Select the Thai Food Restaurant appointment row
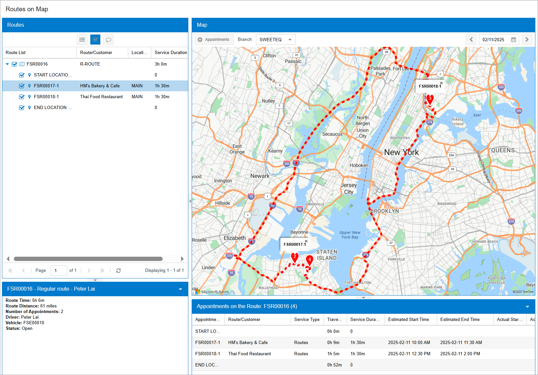 click(364, 354)
